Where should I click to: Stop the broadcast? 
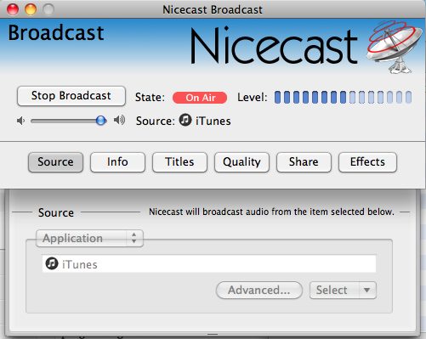click(x=71, y=96)
